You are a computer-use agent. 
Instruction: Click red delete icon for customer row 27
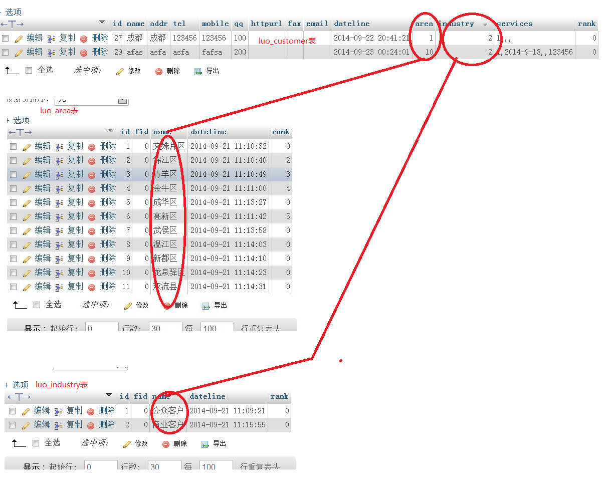point(84,39)
